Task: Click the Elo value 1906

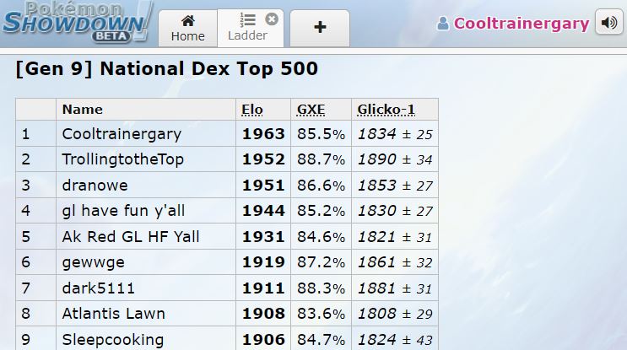Action: click(x=263, y=340)
